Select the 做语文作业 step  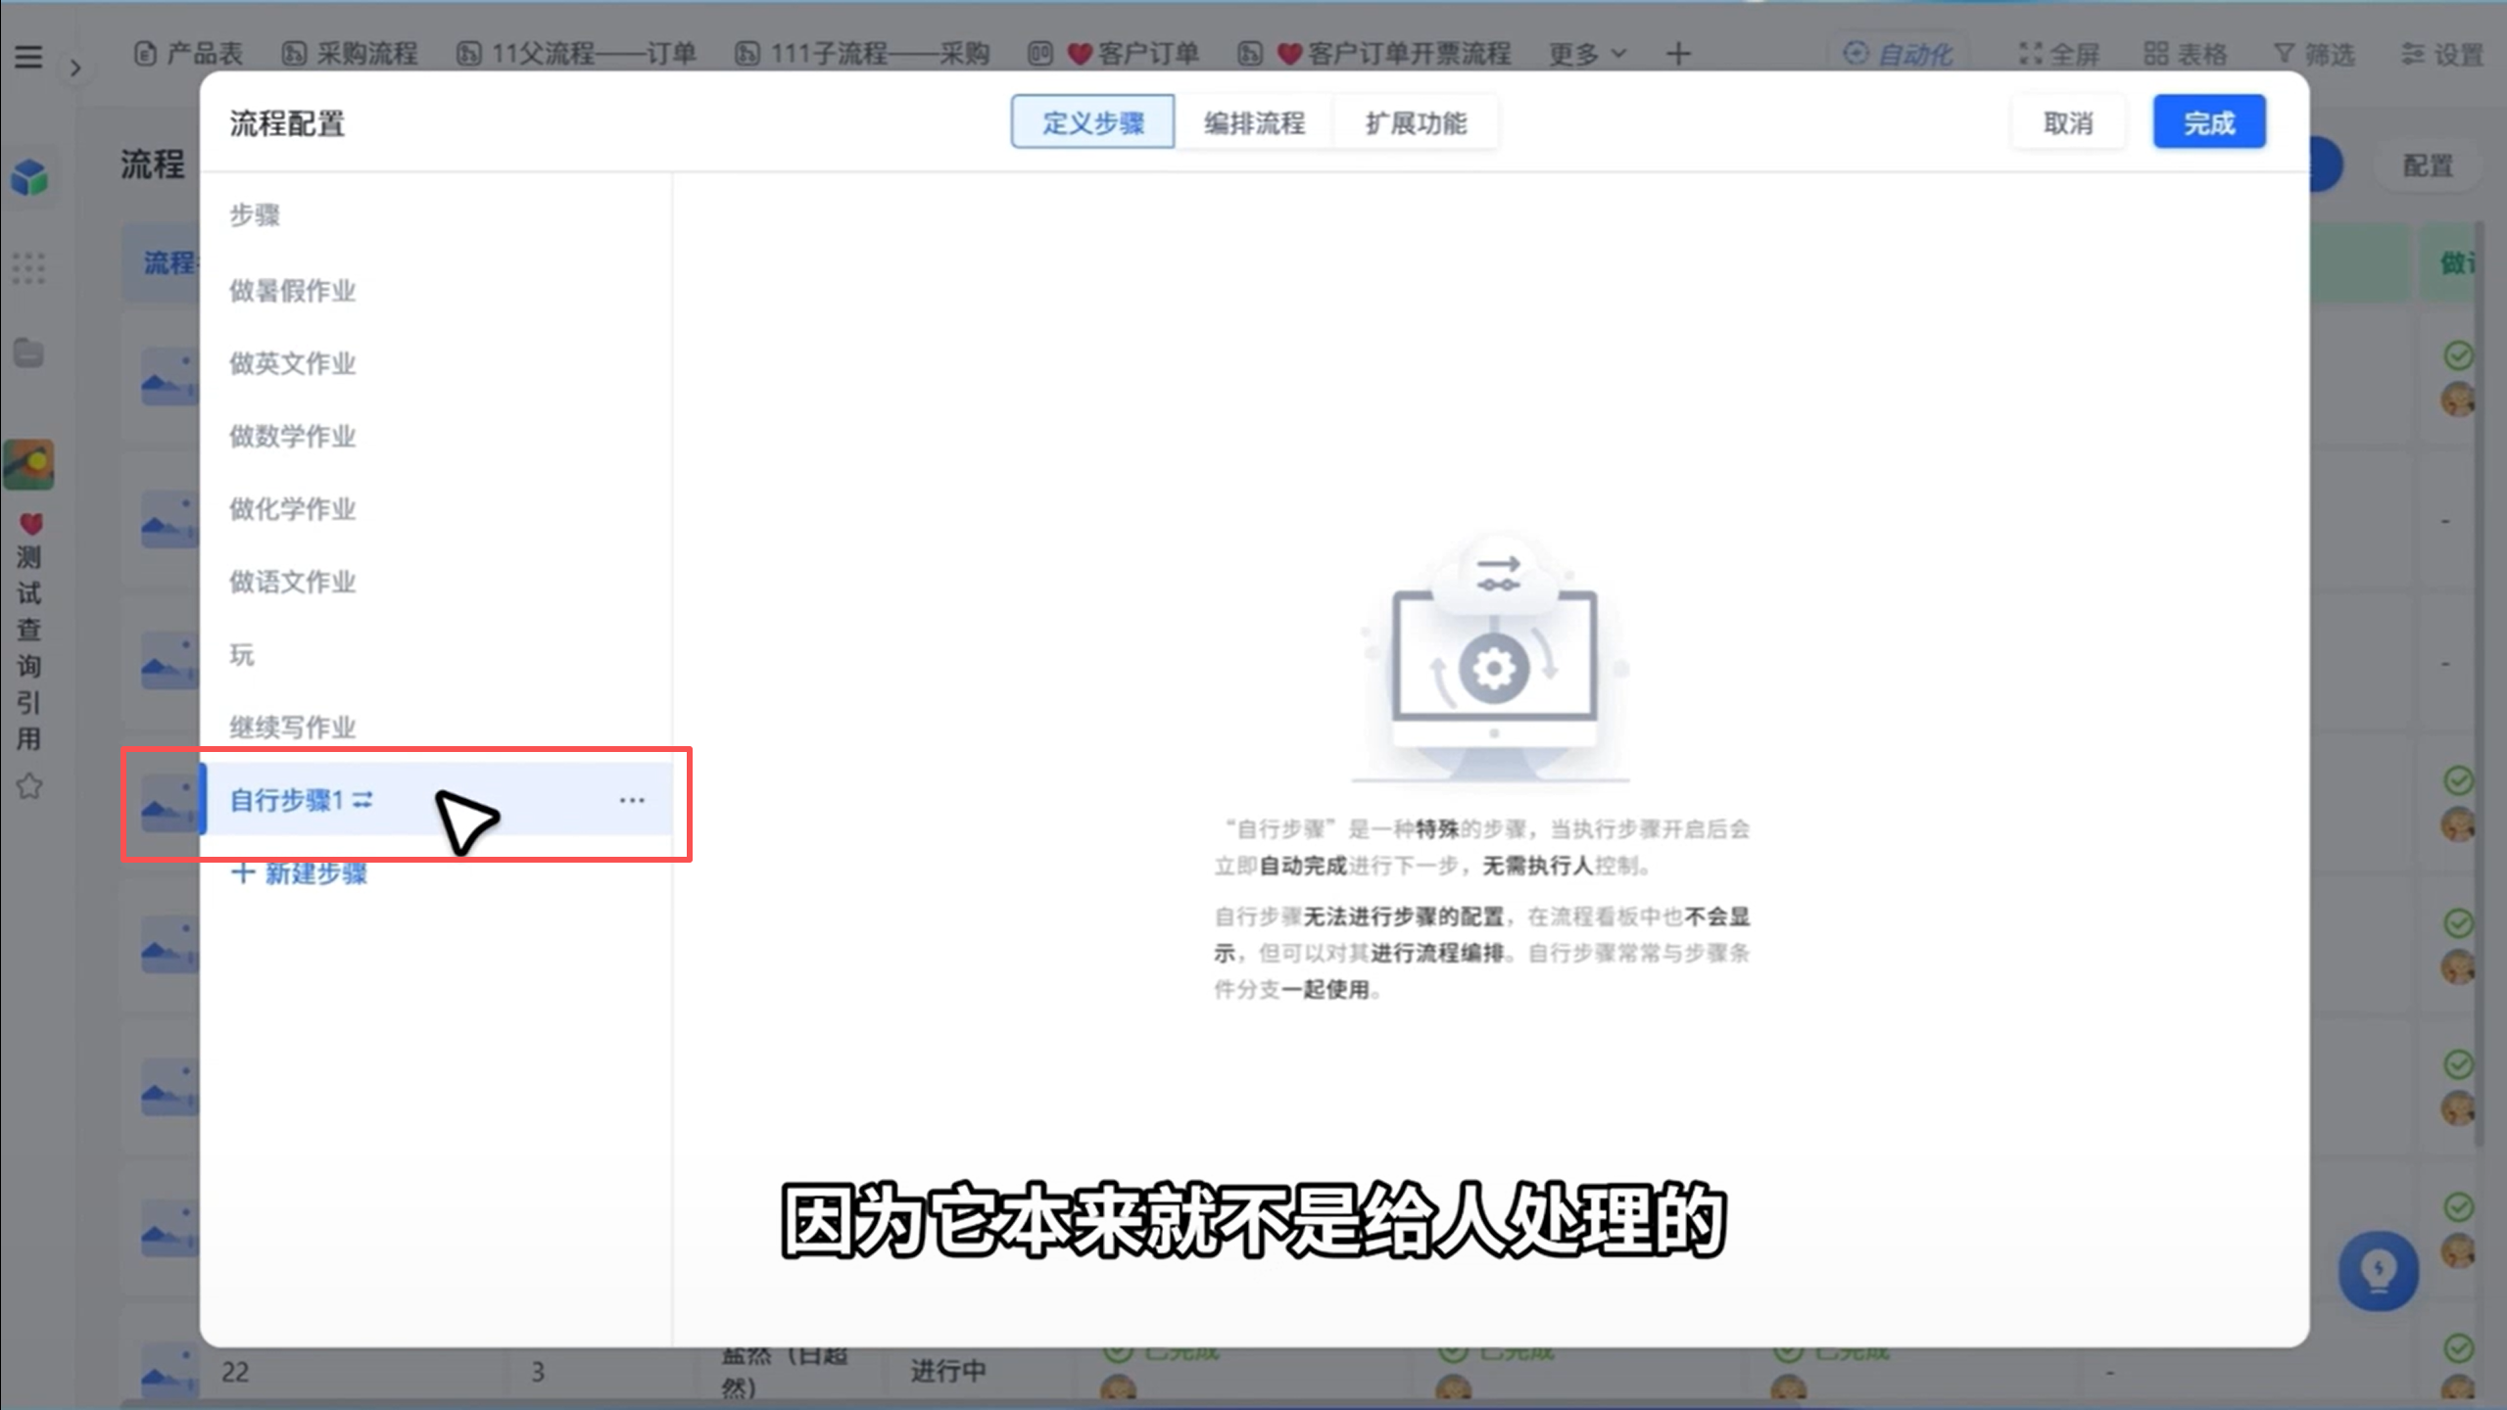pos(436,582)
